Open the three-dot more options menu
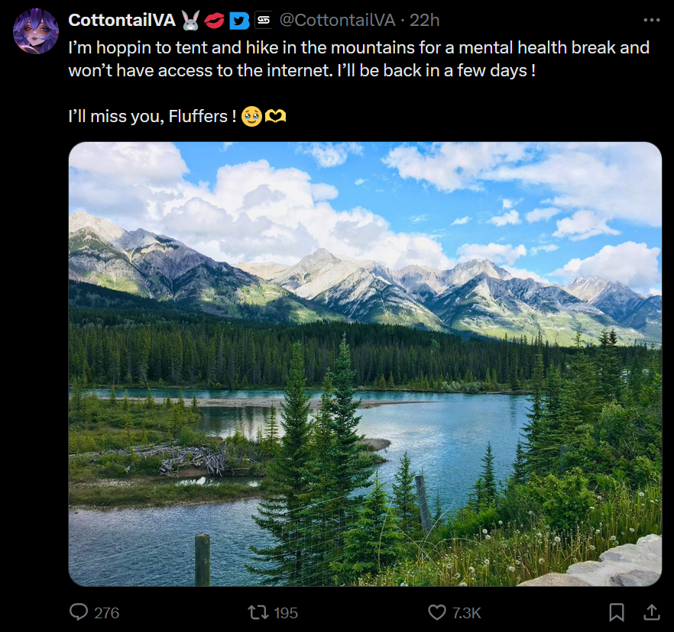This screenshot has height=632, width=674. click(x=651, y=21)
